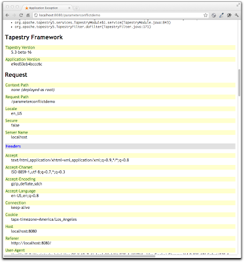Viewport: 244px width, 262px height.
Task: Click the Headers section link
Action: click(x=13, y=146)
